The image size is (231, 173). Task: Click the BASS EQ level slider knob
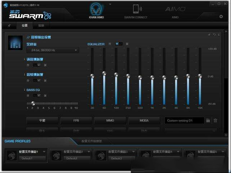[x=33, y=103]
